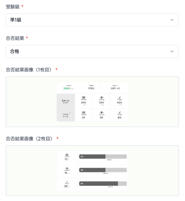Click the Listening speaker icon above 595
Screen dimensions: 185x201
click(102, 97)
